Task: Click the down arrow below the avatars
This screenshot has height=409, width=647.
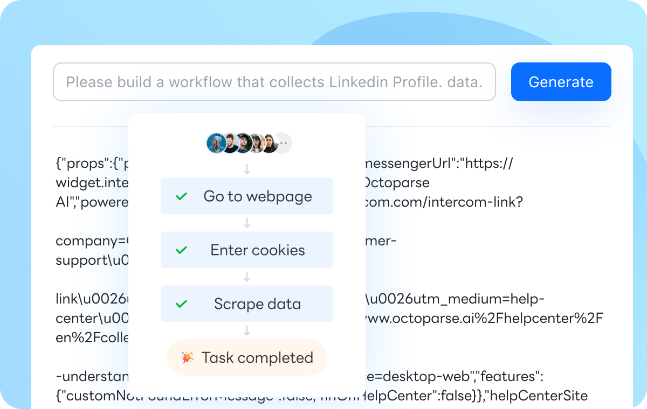Action: [x=247, y=169]
